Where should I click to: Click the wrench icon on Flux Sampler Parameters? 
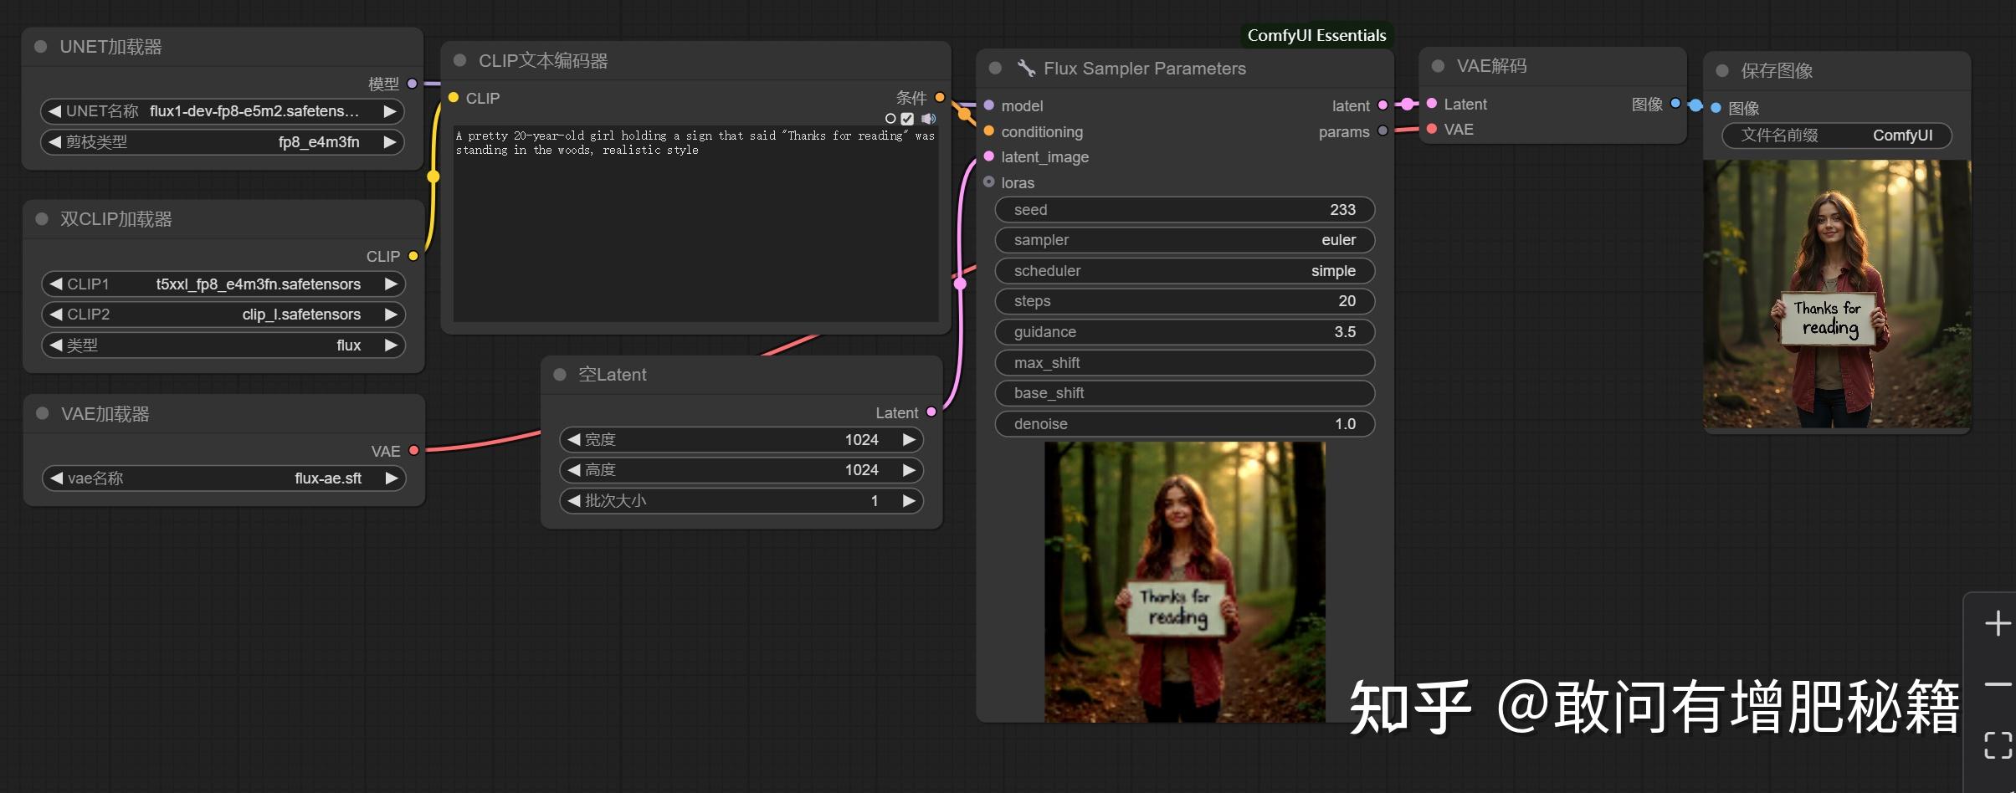tap(1026, 69)
